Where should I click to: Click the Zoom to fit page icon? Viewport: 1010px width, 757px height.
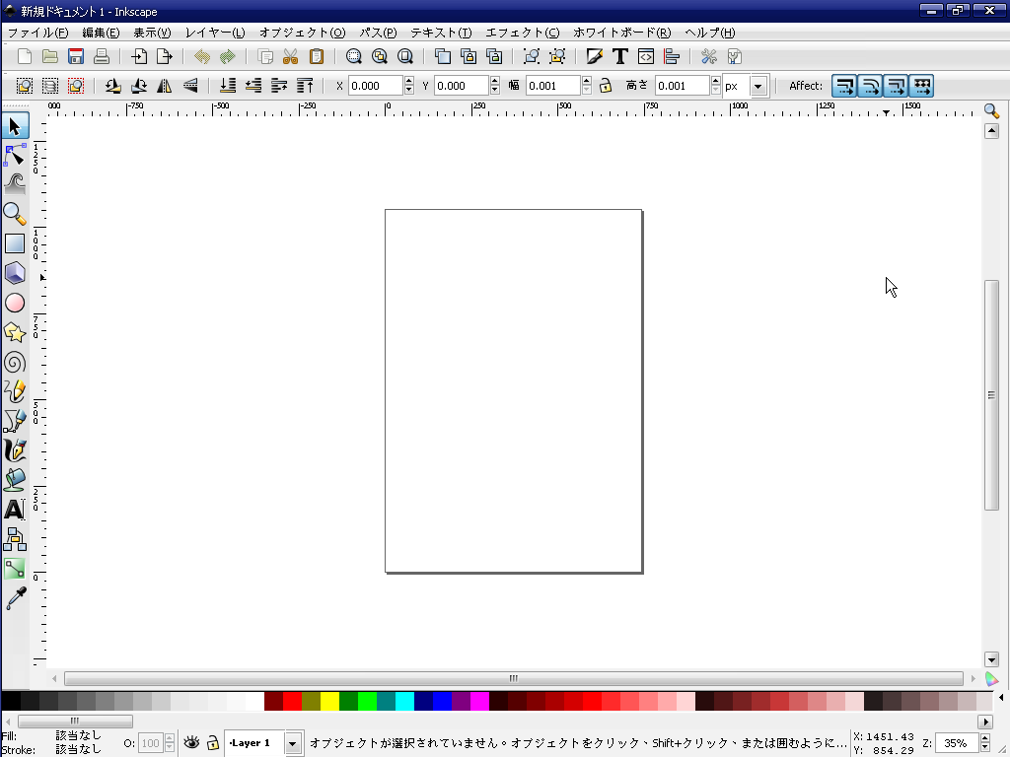(405, 56)
